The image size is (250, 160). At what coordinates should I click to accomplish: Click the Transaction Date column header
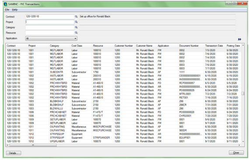(215, 46)
